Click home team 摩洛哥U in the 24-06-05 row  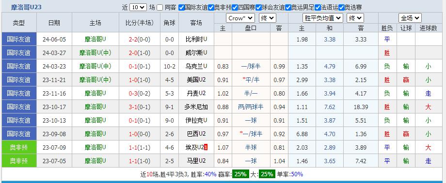(x=96, y=39)
